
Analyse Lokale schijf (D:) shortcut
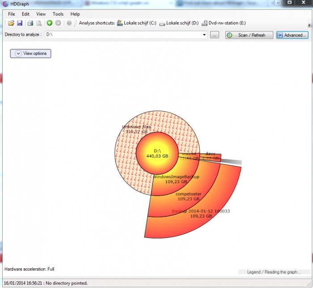tap(179, 23)
